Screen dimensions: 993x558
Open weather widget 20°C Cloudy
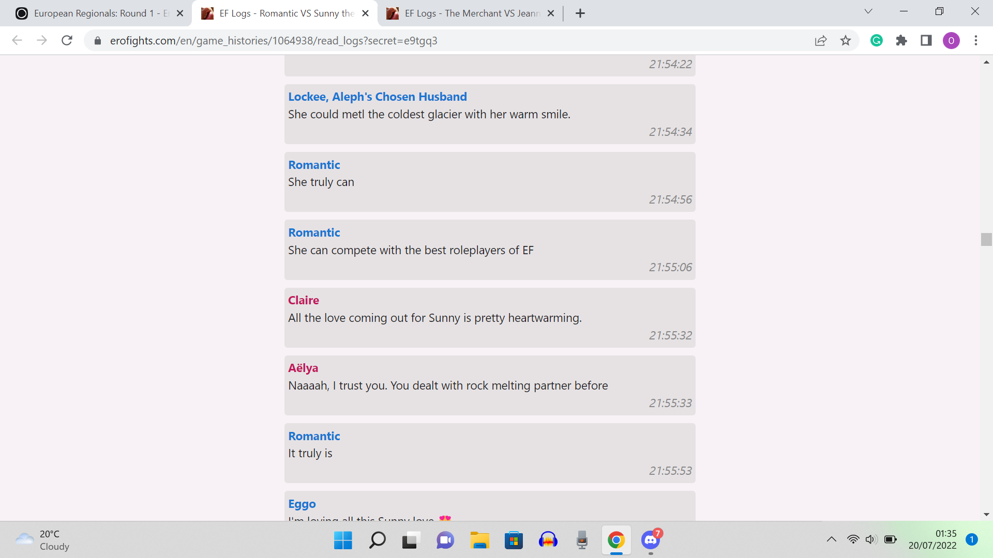(x=42, y=540)
